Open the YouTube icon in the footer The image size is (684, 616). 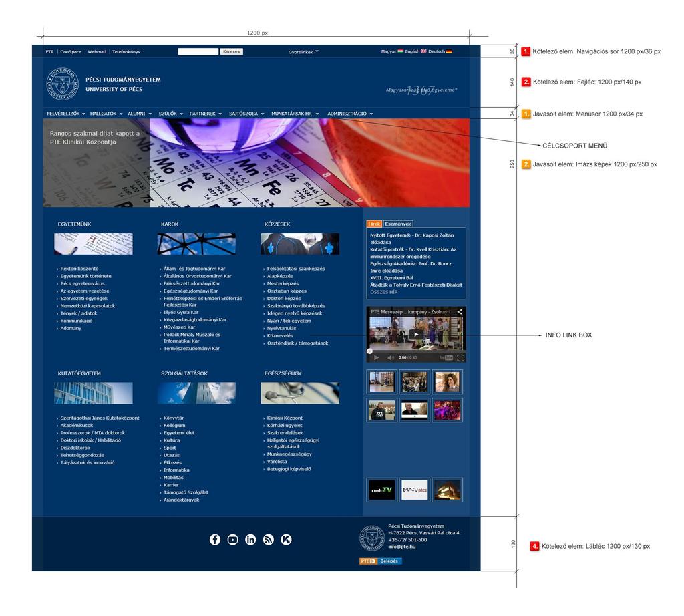tap(233, 540)
